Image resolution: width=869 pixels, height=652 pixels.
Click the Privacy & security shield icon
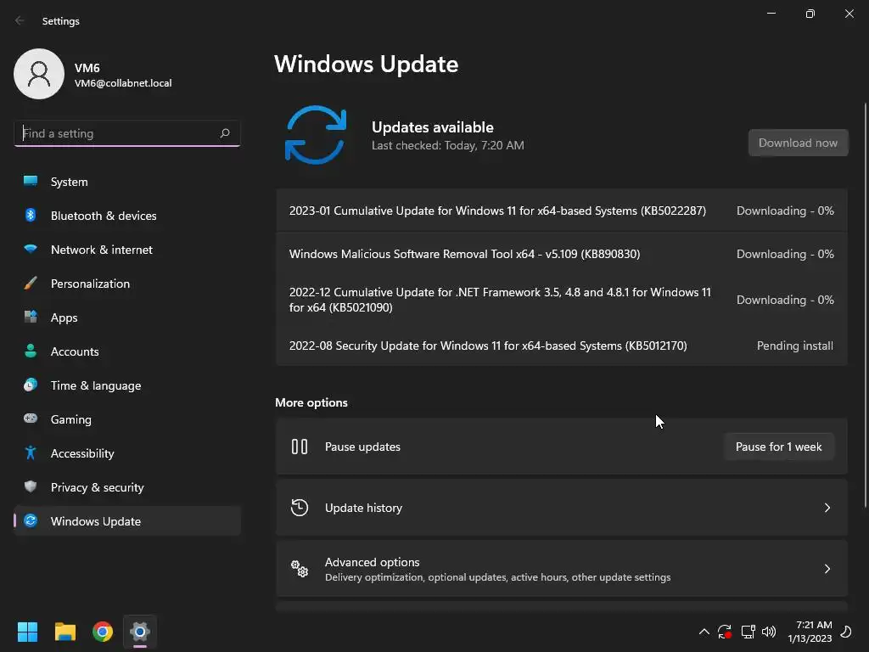click(x=31, y=486)
